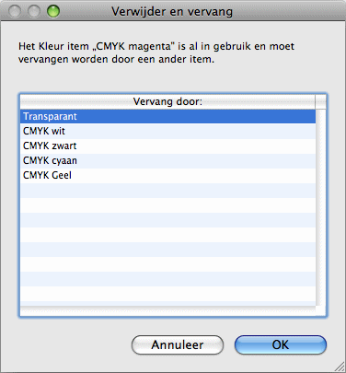Viewport: 346px width, 373px height.
Task: Click the Vervang door column header
Action: 167,101
